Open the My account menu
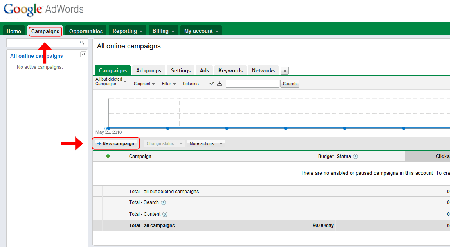Image resolution: width=450 pixels, height=247 pixels. point(201,31)
